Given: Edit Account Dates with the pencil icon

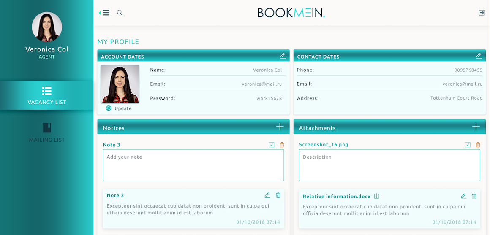Looking at the screenshot, I should 283,56.
